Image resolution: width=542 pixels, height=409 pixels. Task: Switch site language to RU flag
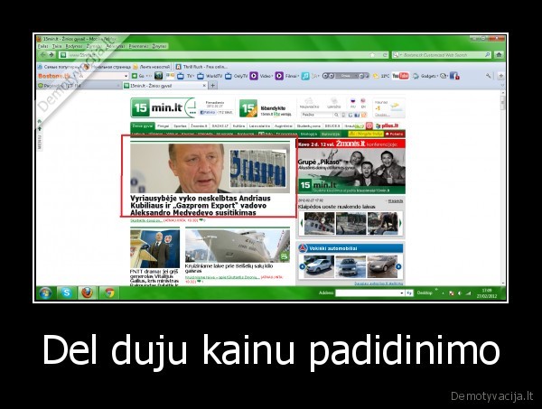click(x=353, y=101)
